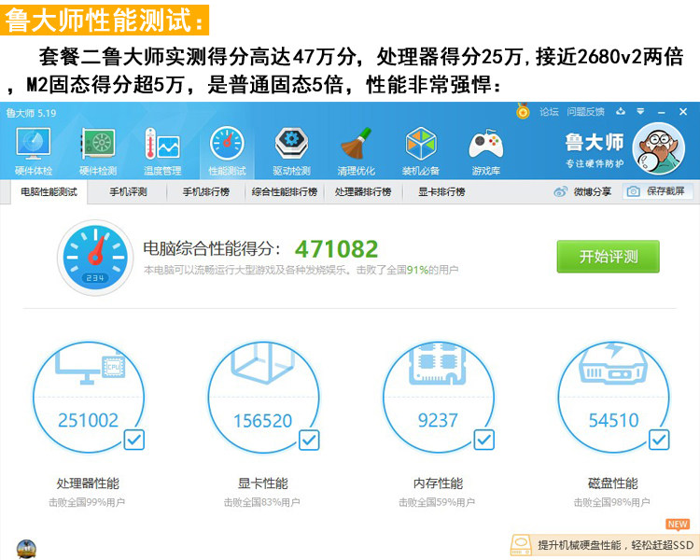Image resolution: width=700 pixels, height=560 pixels.
Task: Open the 论坛 forum link
Action: 549,112
